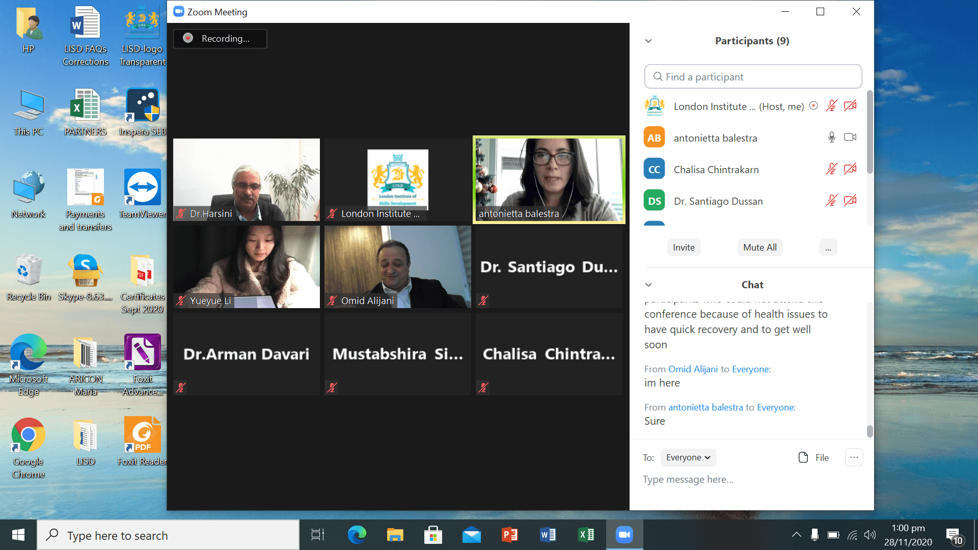Collapse the Chat panel chevron
Viewport: 978px width, 550px height.
click(648, 285)
